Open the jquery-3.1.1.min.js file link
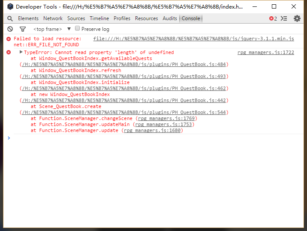Viewport: 307px width, 231px height. click(x=193, y=39)
